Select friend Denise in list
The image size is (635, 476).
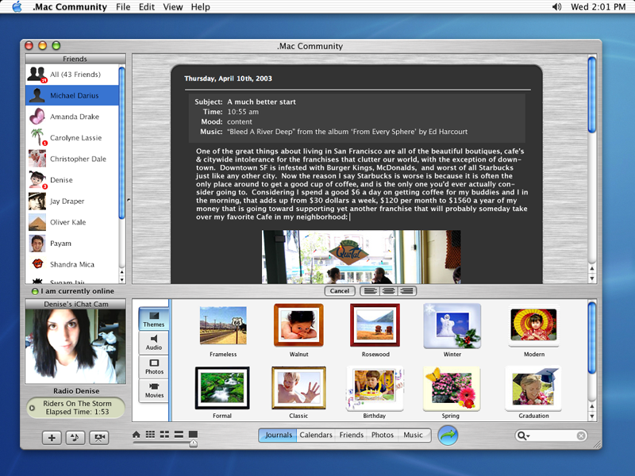pyautogui.click(x=72, y=180)
